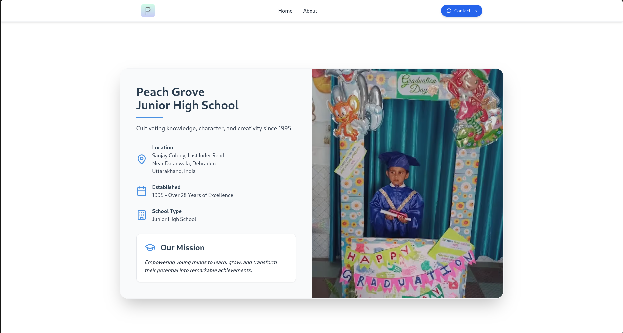Open the Home nav link
Screen dimensions: 623x333
tap(285, 11)
